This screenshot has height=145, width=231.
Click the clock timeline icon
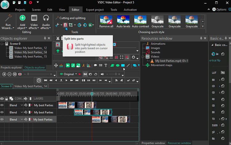click(x=39, y=81)
